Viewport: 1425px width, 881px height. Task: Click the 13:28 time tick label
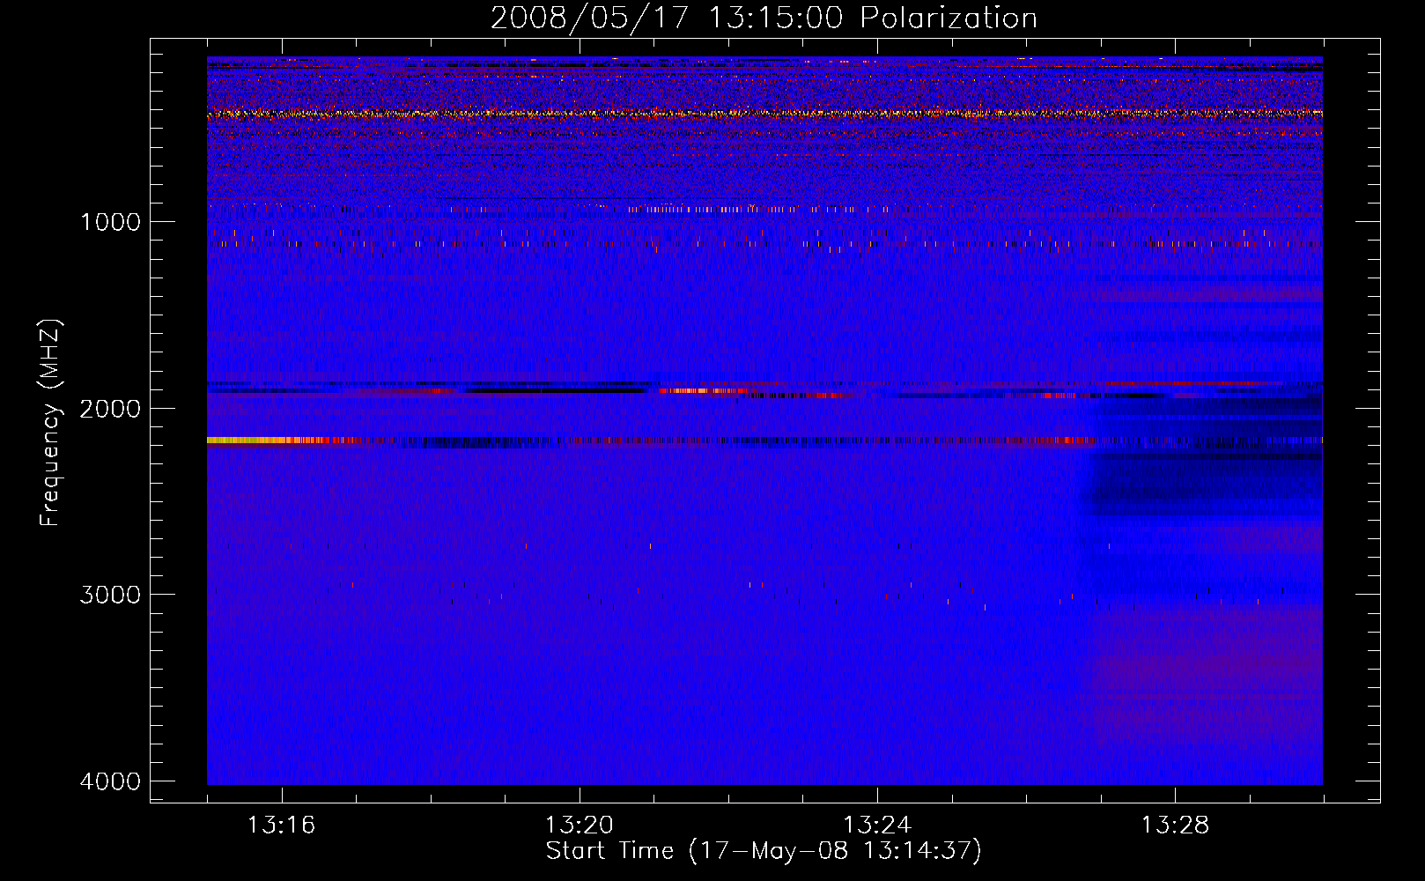point(1175,825)
